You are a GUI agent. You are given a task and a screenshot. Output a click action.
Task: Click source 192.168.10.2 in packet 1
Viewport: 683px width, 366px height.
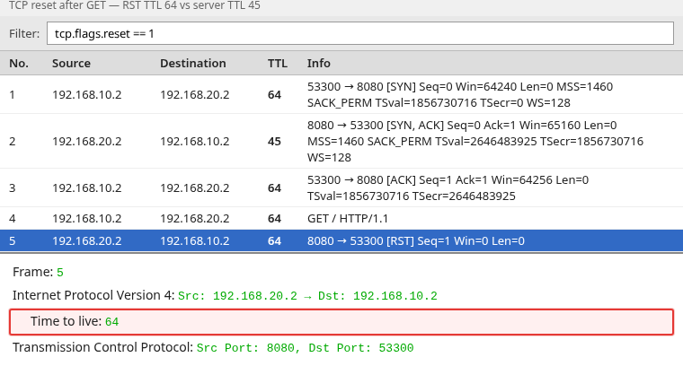pyautogui.click(x=87, y=95)
